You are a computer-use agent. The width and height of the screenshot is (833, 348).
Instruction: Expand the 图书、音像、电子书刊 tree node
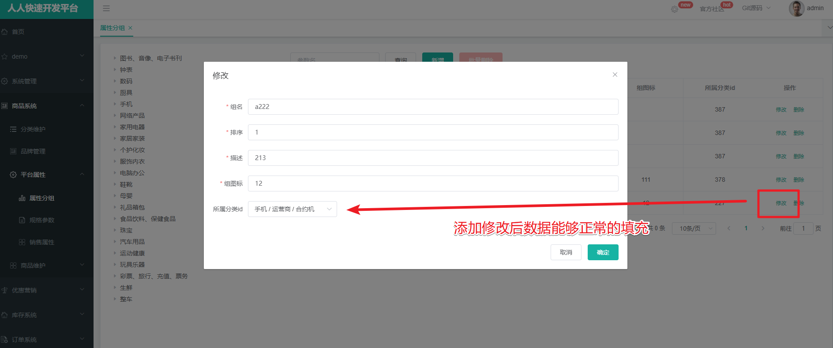click(x=115, y=58)
